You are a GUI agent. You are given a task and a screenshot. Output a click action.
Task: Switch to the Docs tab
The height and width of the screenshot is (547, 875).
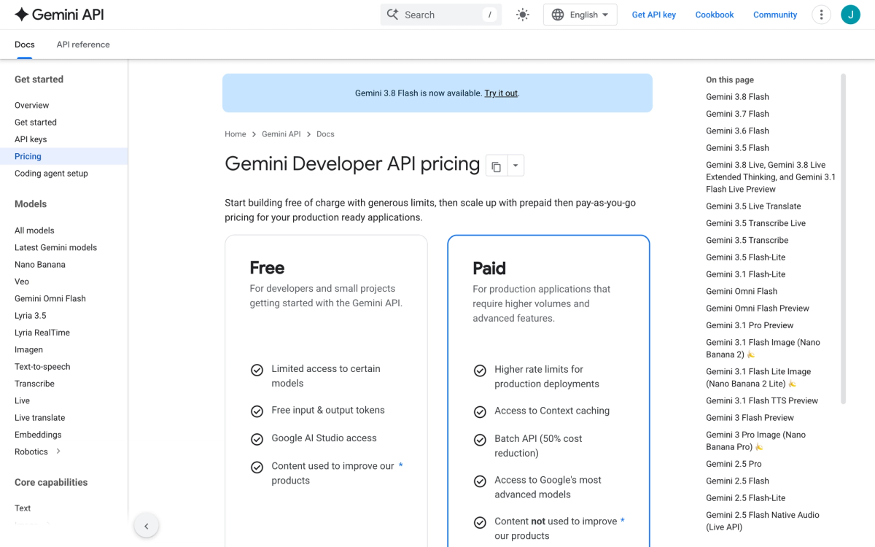[x=25, y=44]
